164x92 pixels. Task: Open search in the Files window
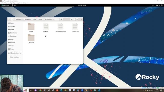[x=61, y=19]
